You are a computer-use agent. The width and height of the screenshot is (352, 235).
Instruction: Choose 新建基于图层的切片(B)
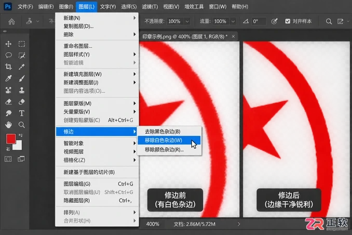pyautogui.click(x=97, y=172)
